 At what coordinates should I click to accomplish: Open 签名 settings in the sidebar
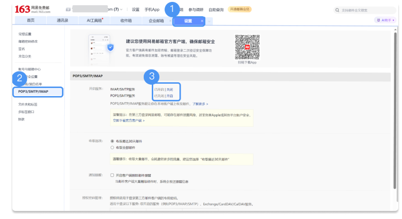point(22,49)
